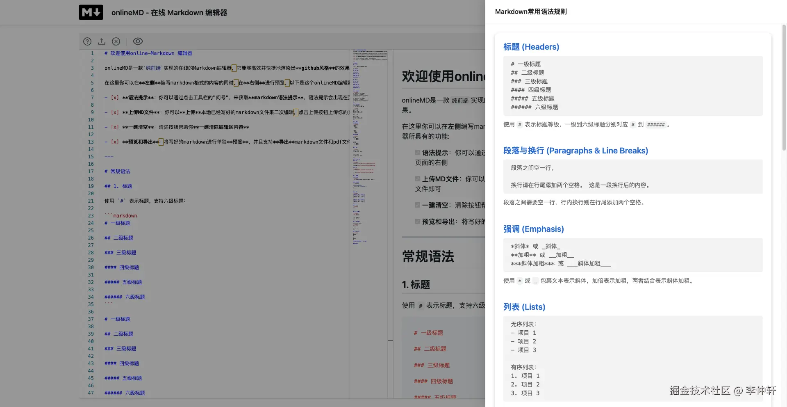This screenshot has height=407, width=787.
Task: Click line number 36 in the editor gutter
Action: [91, 312]
